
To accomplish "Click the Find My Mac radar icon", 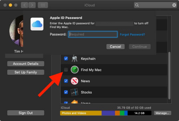I will 74,70.
